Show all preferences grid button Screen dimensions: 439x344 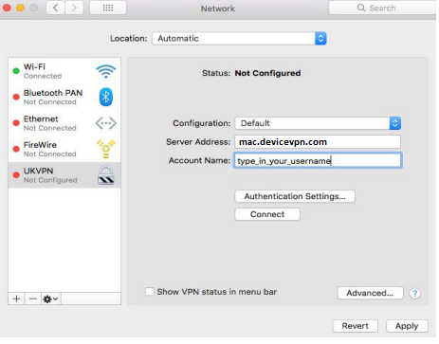click(108, 8)
